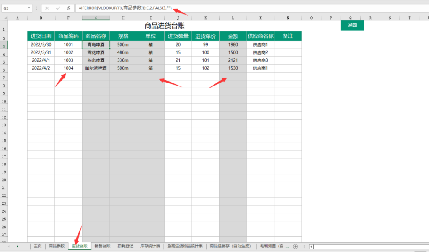This screenshot has width=429, height=252.
Task: Select column G header
Action: pyautogui.click(x=96, y=18)
